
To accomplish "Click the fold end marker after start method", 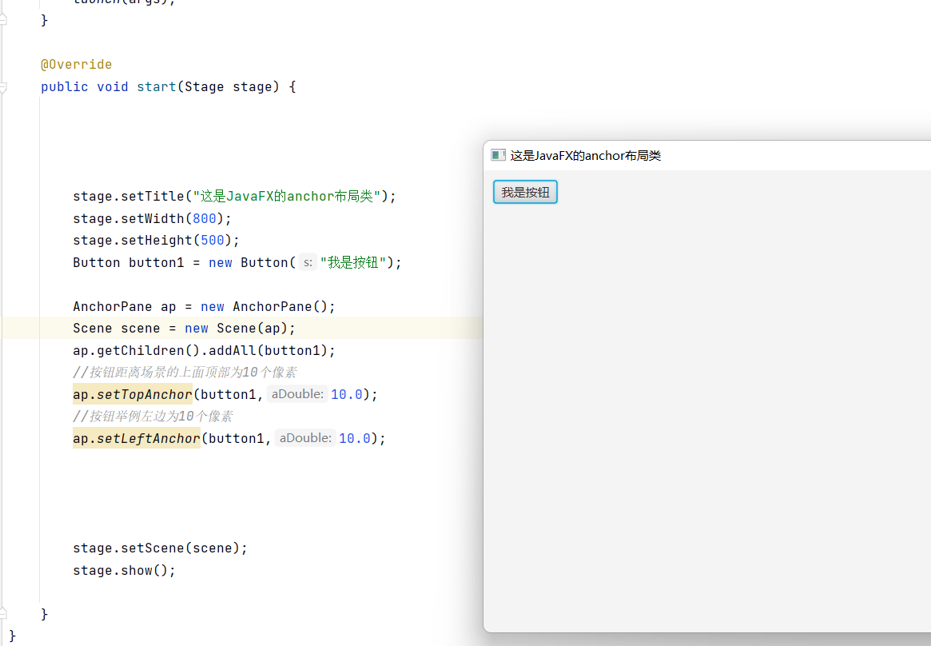I will pyautogui.click(x=3, y=612).
